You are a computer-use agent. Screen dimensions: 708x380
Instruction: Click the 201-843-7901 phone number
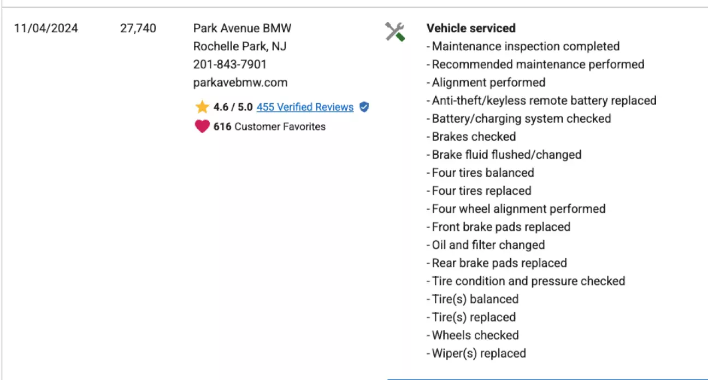click(230, 64)
